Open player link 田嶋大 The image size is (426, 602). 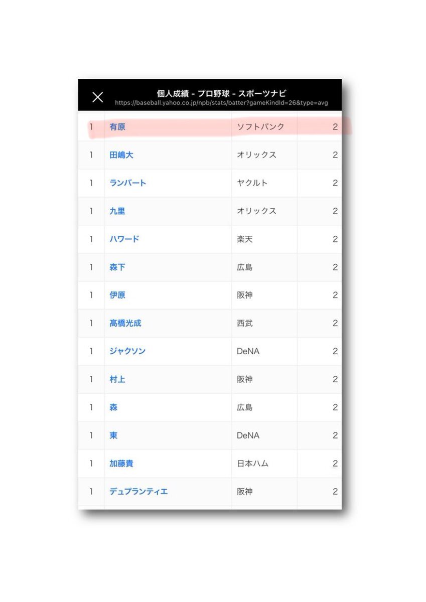point(121,155)
